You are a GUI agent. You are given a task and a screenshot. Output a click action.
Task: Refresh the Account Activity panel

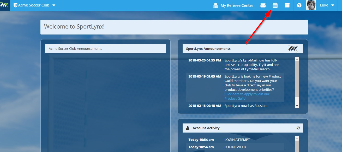coord(298,128)
